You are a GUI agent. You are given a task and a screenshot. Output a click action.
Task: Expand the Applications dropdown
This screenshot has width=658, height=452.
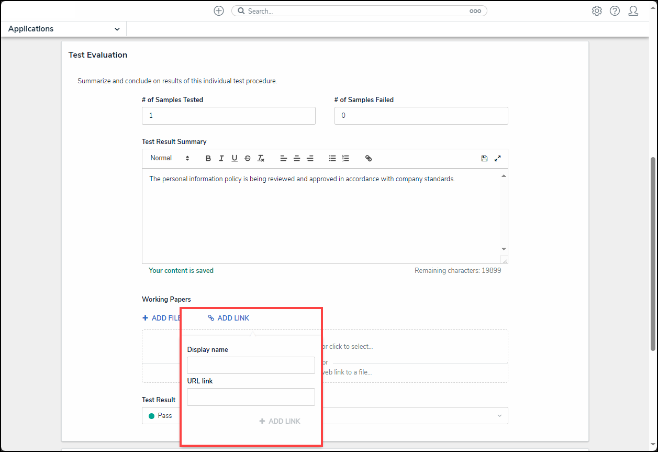click(64, 29)
